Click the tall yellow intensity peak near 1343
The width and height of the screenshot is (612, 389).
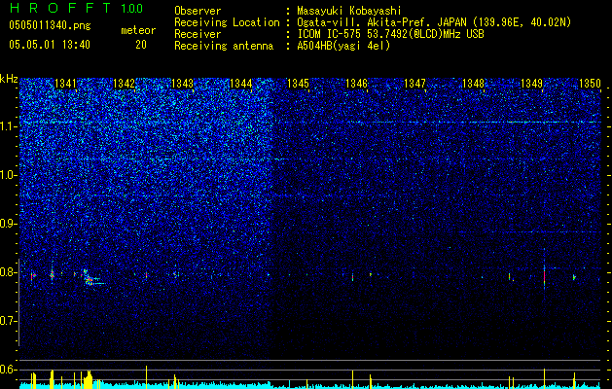[146, 377]
